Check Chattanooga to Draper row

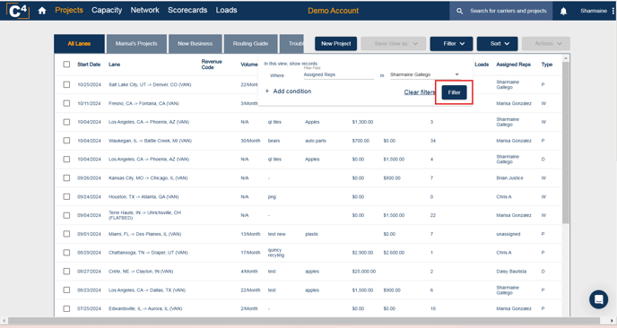(x=66, y=253)
